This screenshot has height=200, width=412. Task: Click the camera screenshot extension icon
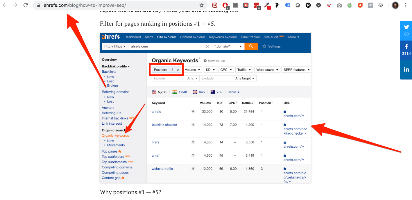click(x=339, y=5)
